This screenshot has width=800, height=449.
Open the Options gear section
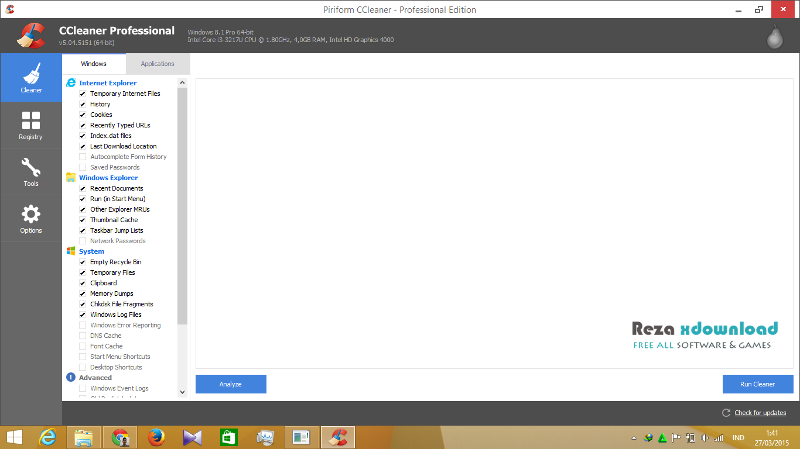(31, 219)
